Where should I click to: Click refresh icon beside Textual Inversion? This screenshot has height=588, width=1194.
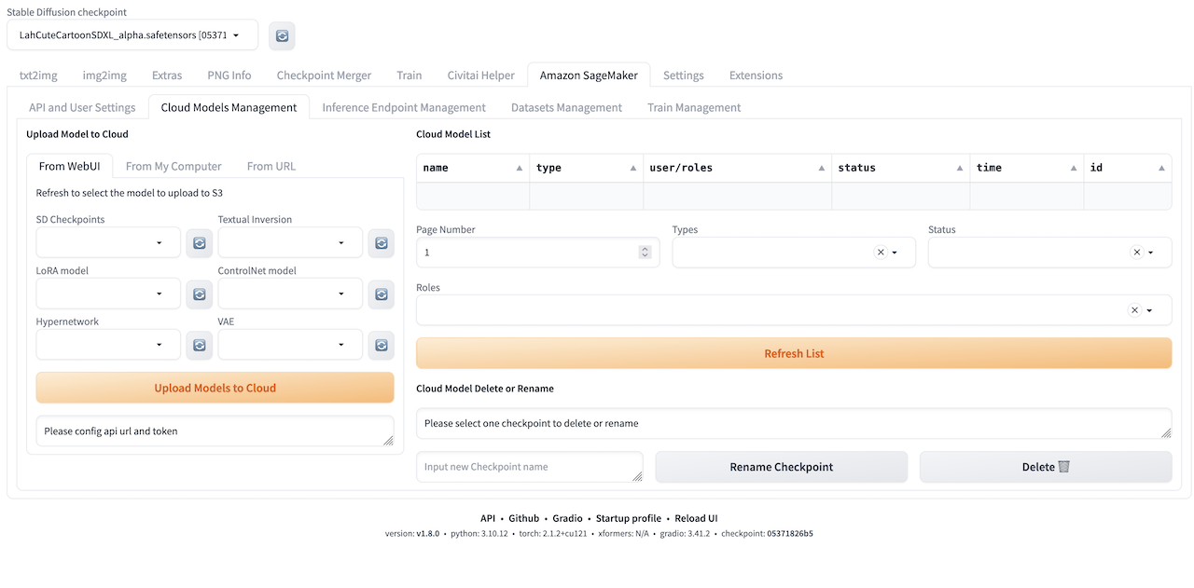pyautogui.click(x=381, y=243)
